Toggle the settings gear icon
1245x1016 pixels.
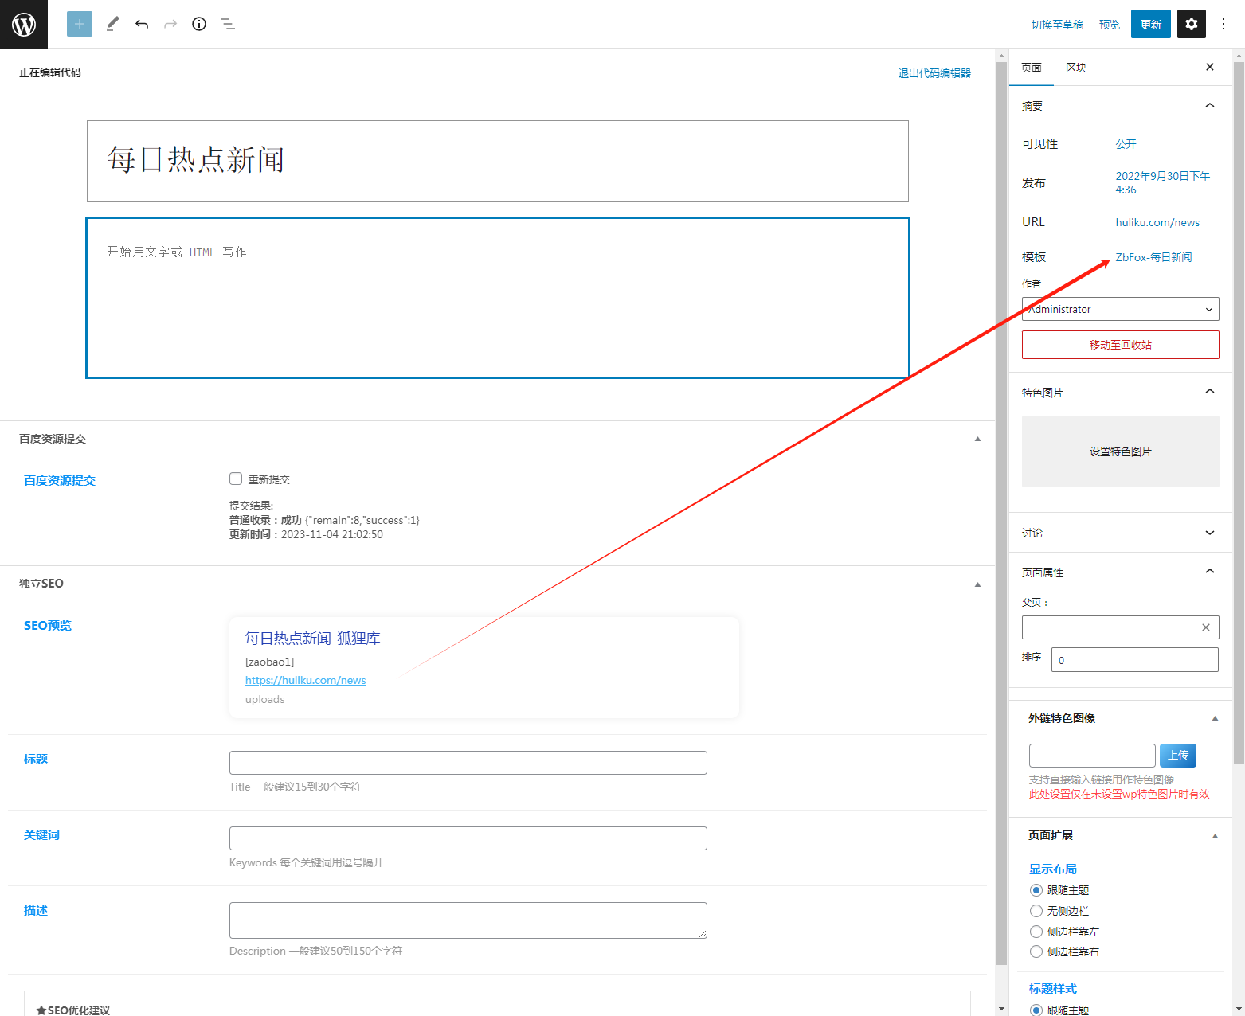[1191, 24]
